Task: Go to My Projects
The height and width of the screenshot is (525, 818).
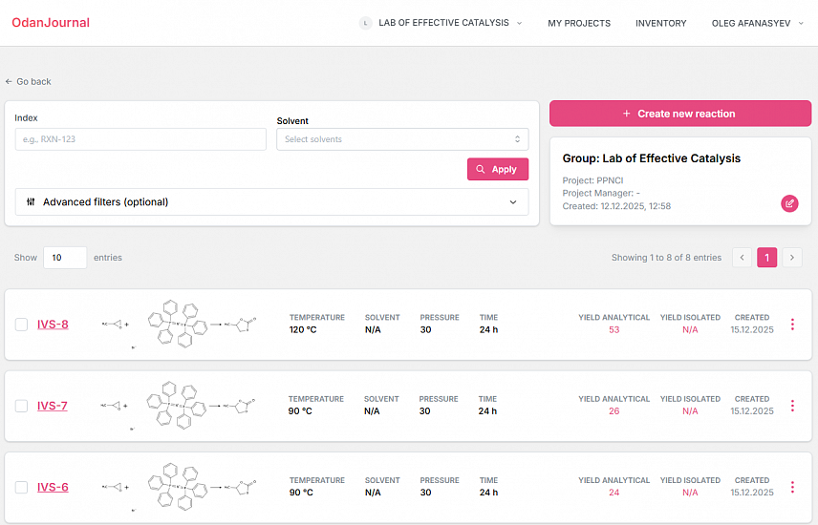Action: (578, 23)
